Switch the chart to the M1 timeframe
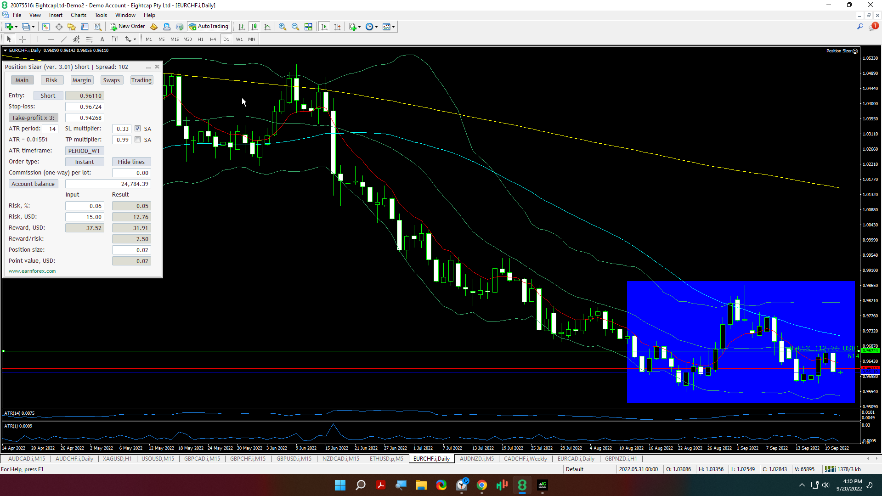 coord(149,39)
